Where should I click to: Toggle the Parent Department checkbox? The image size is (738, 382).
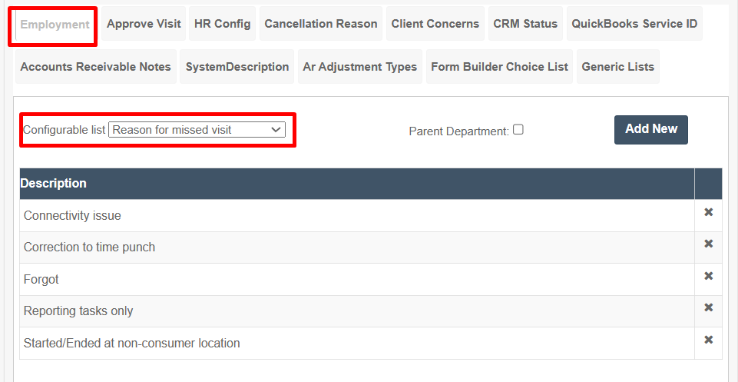pos(518,130)
